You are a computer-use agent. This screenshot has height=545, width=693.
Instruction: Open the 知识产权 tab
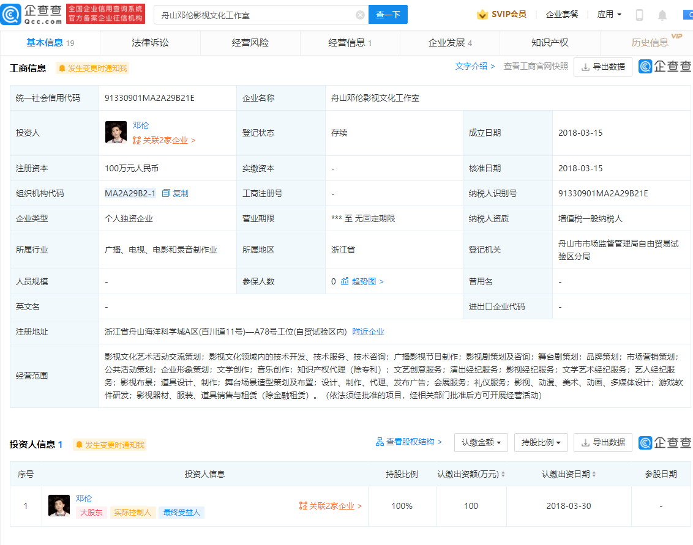[550, 43]
